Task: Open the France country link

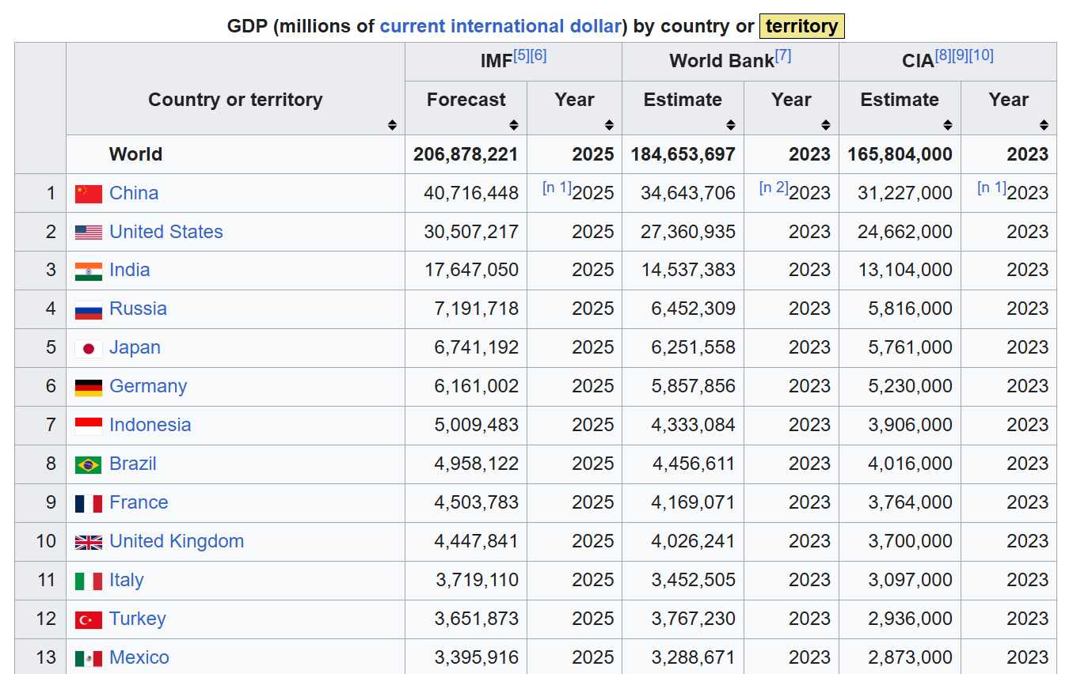Action: coord(139,502)
